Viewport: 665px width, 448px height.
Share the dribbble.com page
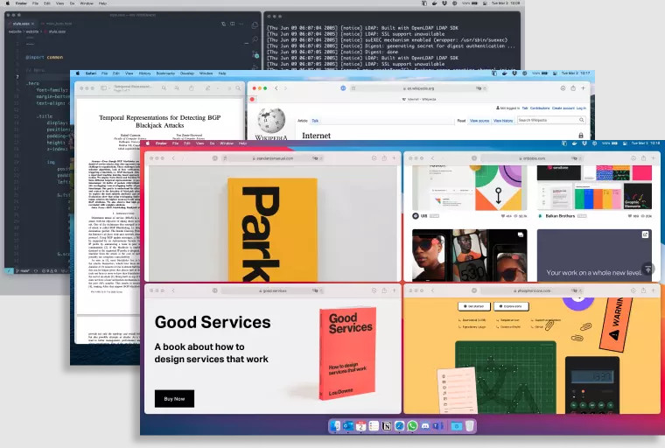[643, 158]
